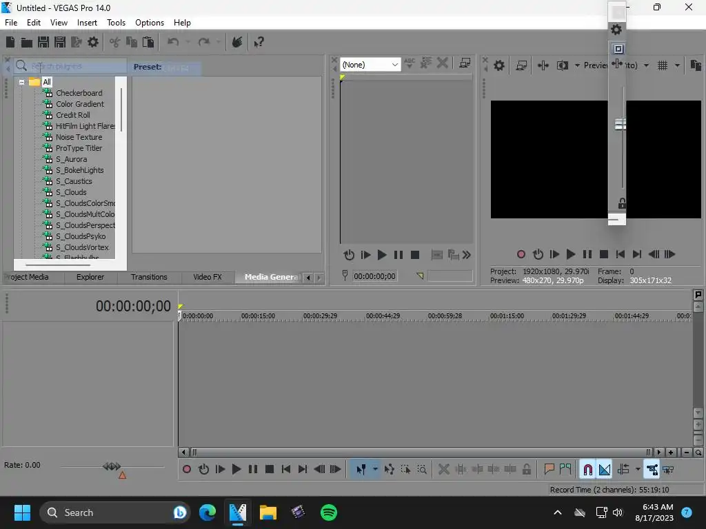
Task: Toggle Lock Envelopes to Events
Action: (x=652, y=470)
